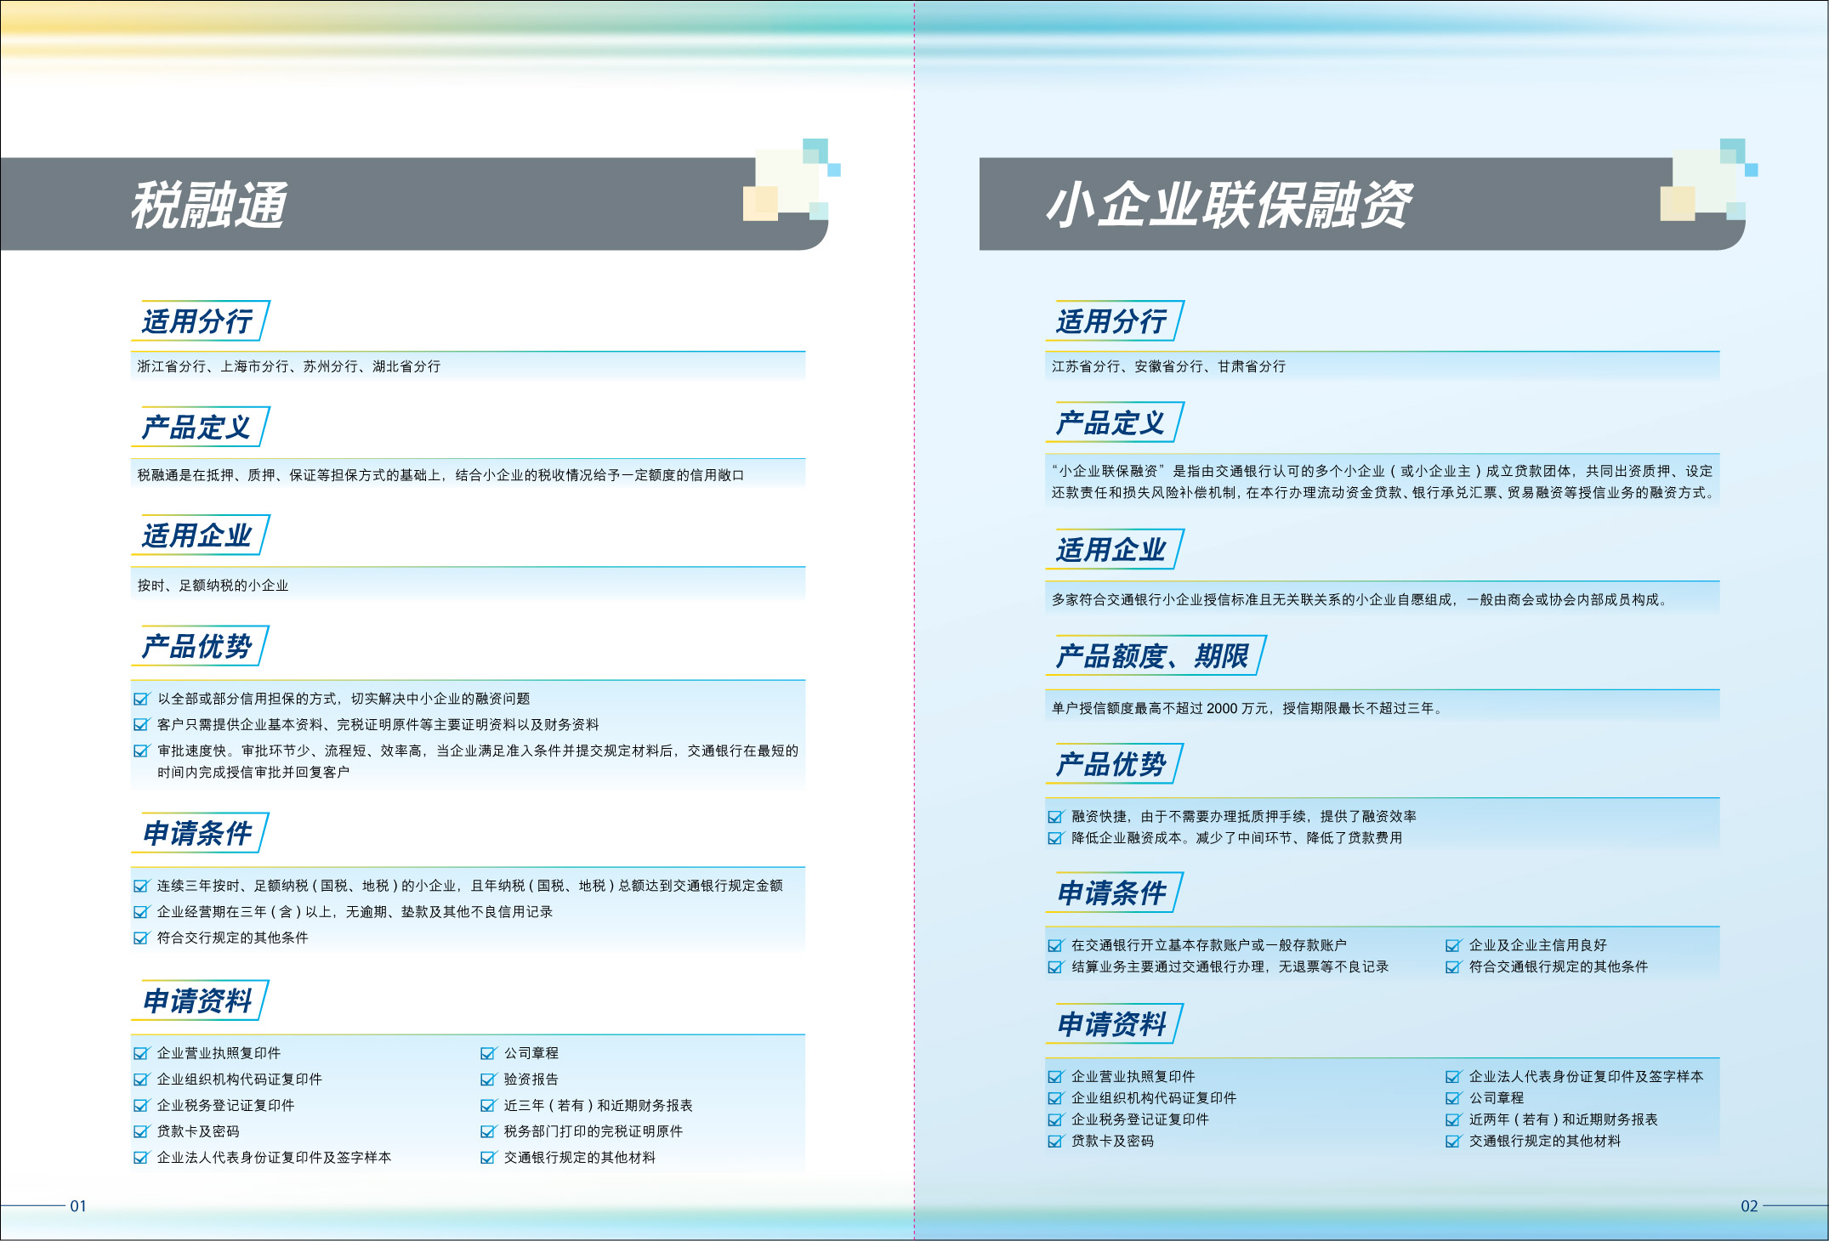
Task: Click the 税融通 page title
Action: [209, 205]
